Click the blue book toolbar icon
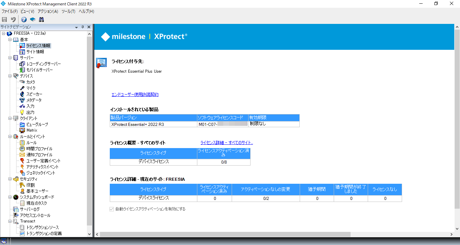This screenshot has width=460, height=245. coord(33,20)
